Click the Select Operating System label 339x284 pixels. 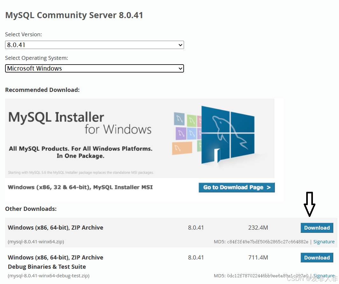(36, 58)
